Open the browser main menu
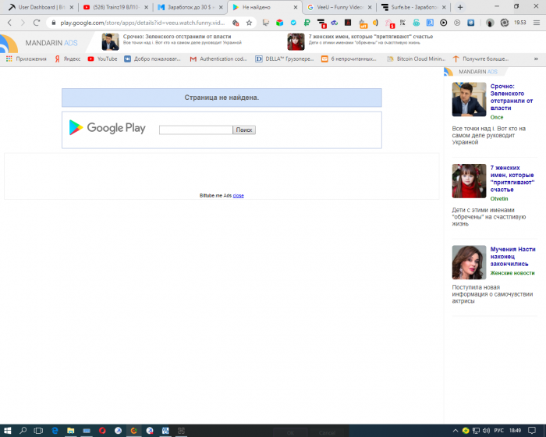The image size is (546, 437). coord(537,23)
